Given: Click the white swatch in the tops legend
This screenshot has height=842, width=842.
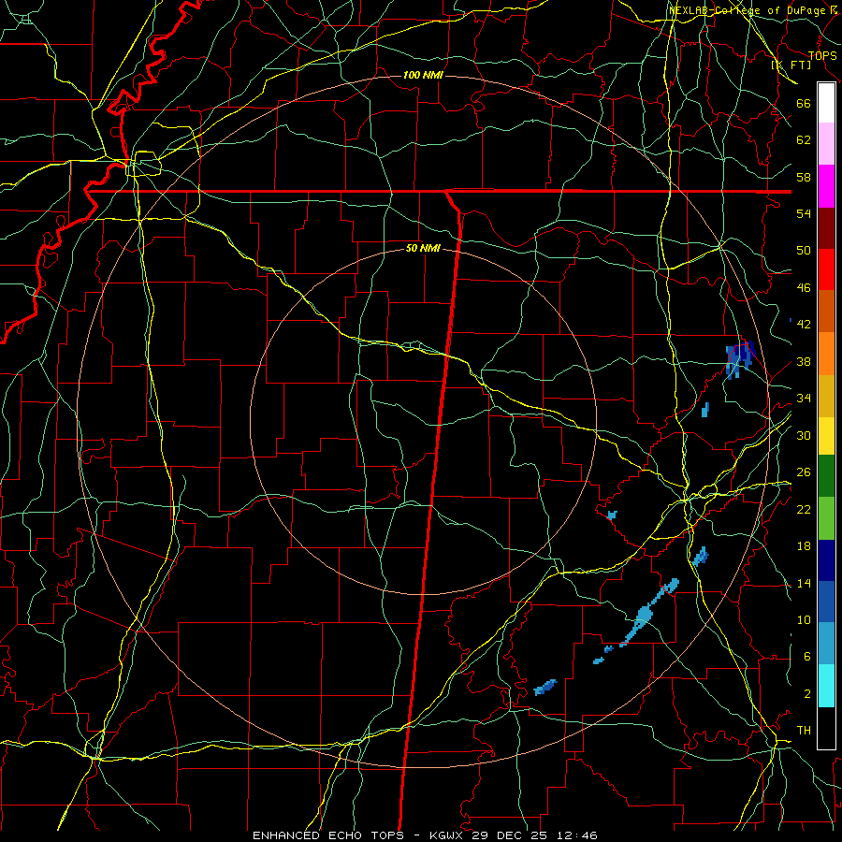Looking at the screenshot, I should (826, 103).
